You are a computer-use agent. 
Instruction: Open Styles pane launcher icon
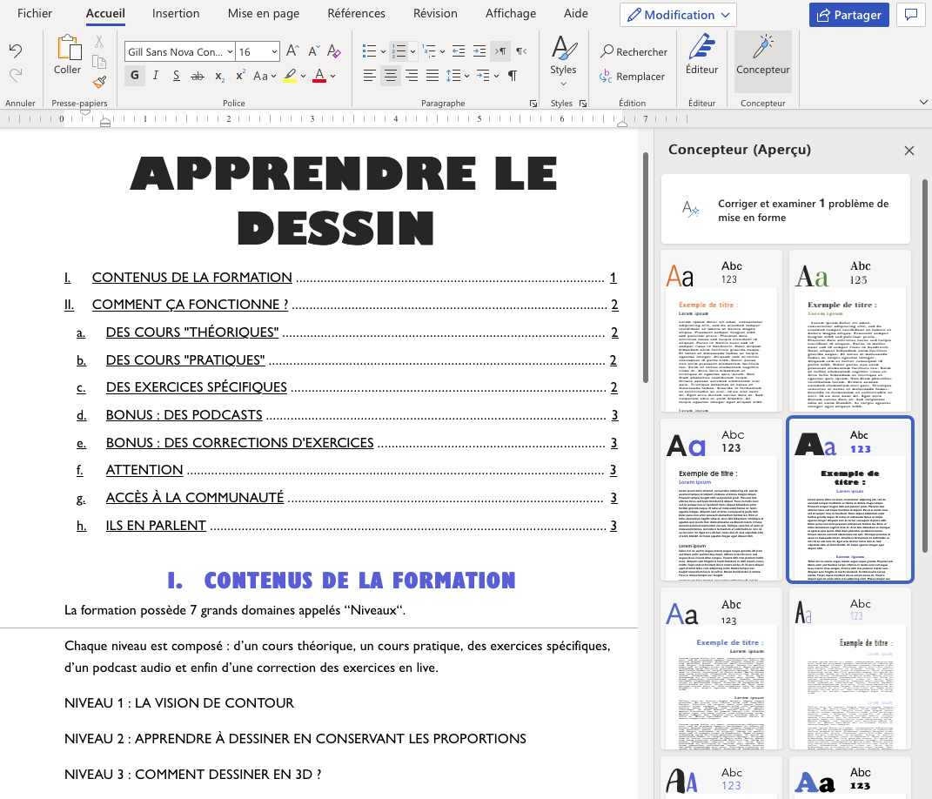583,104
